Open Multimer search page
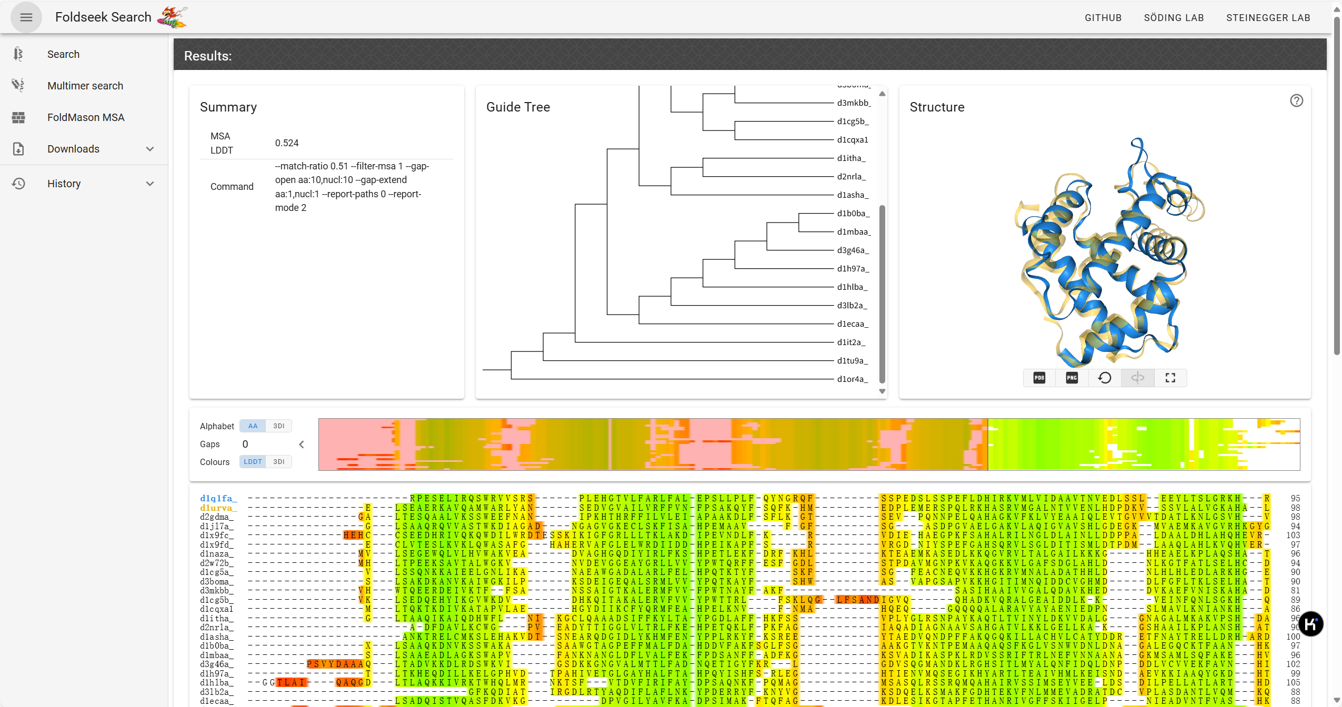 [85, 86]
